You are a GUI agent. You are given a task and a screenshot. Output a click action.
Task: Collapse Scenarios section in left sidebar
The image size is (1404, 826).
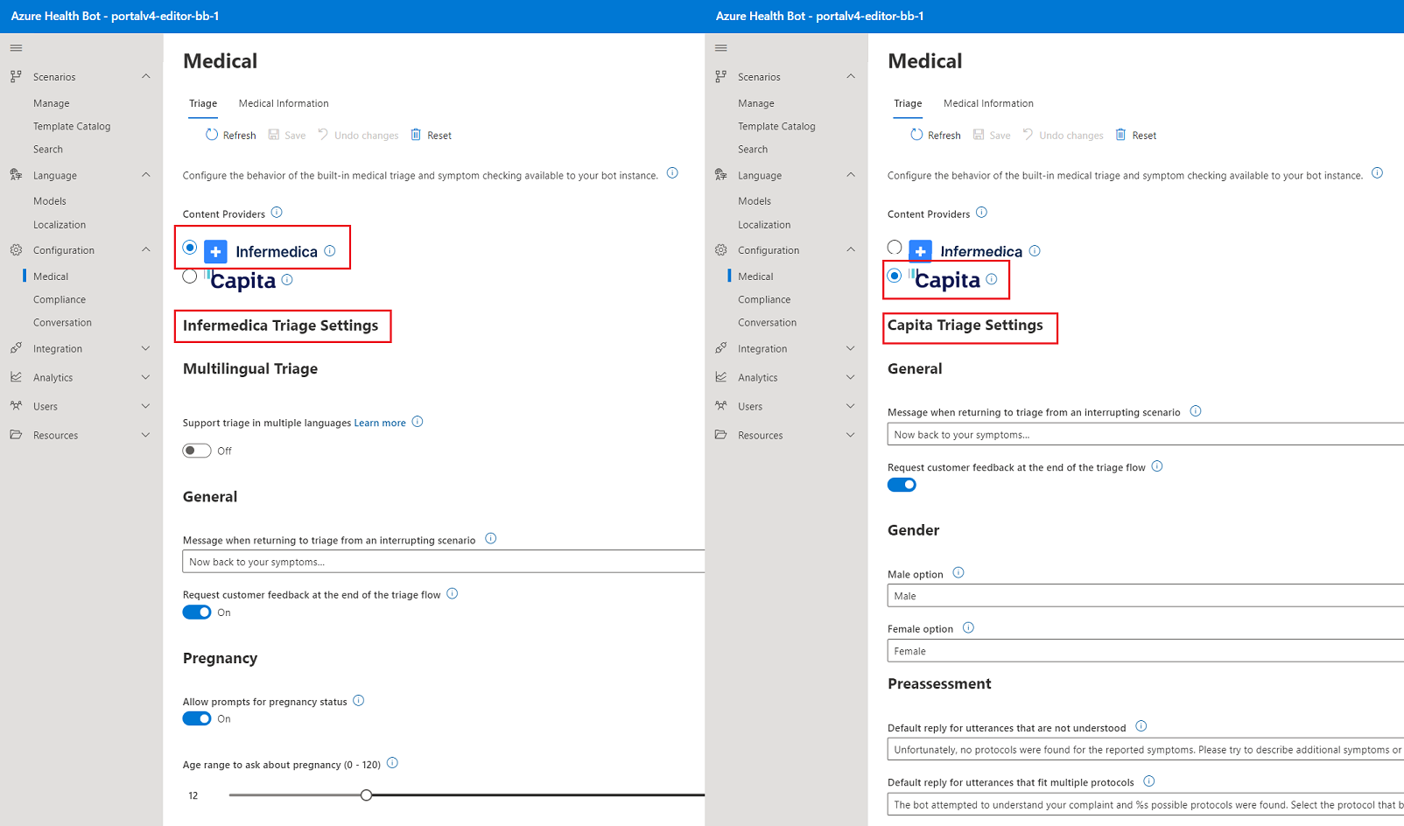point(146,77)
